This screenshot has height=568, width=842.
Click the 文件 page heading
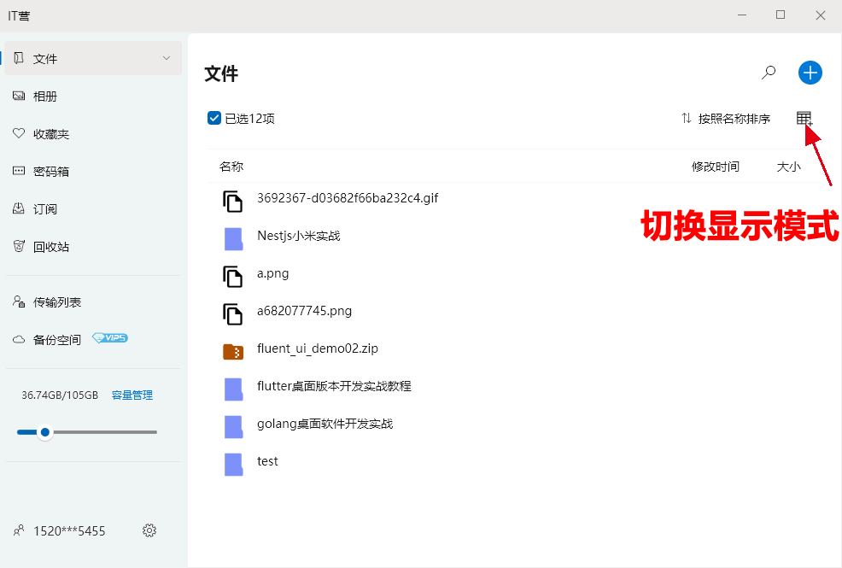(x=221, y=73)
